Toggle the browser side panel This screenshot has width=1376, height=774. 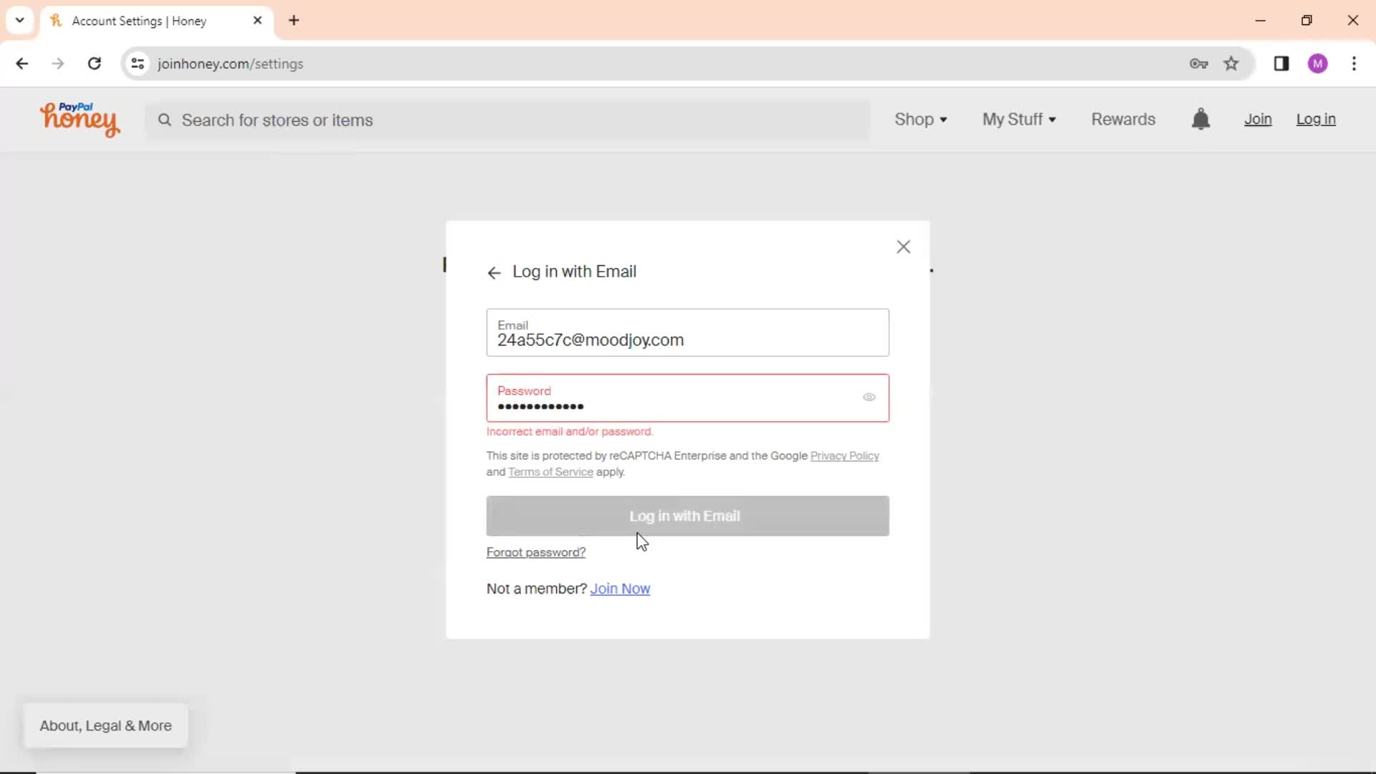pos(1281,64)
